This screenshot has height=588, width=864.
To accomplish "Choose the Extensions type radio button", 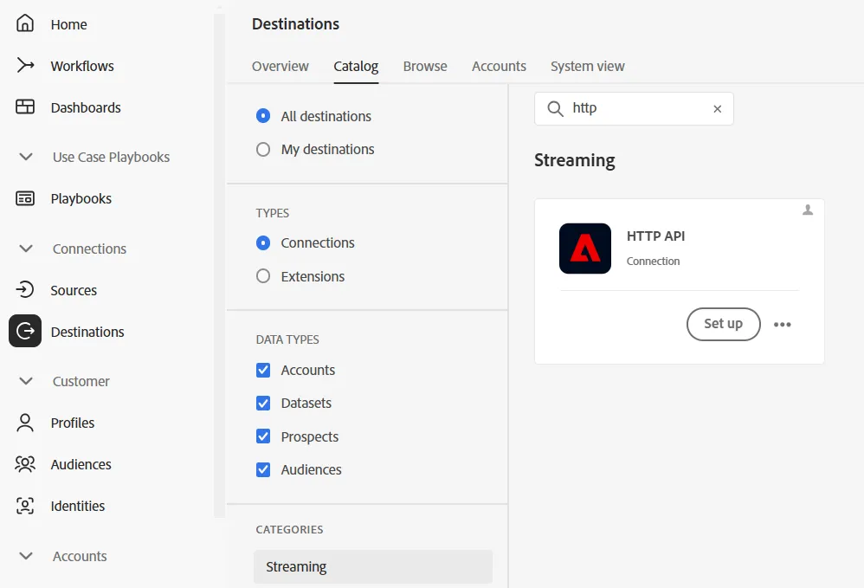I will (263, 276).
